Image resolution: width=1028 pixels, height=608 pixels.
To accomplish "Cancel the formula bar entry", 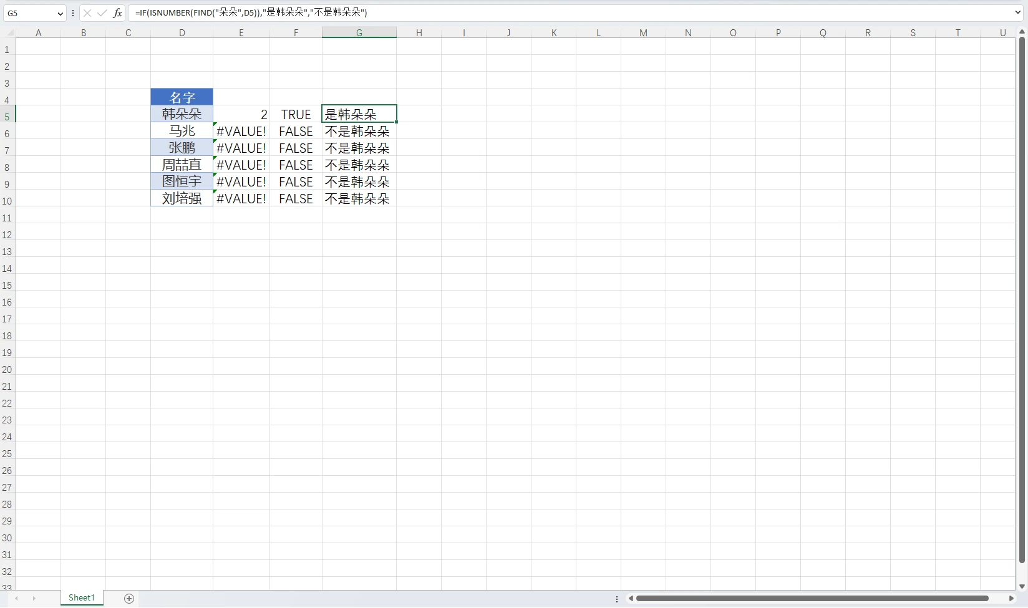I will point(87,13).
